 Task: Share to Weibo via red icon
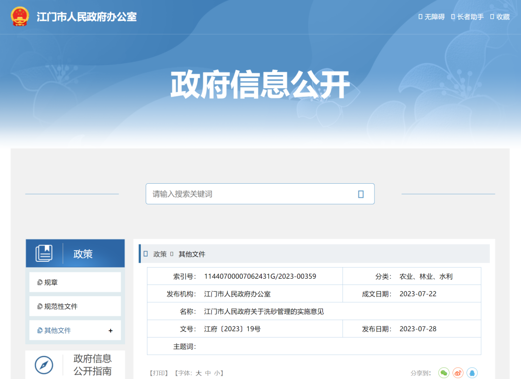tap(458, 373)
